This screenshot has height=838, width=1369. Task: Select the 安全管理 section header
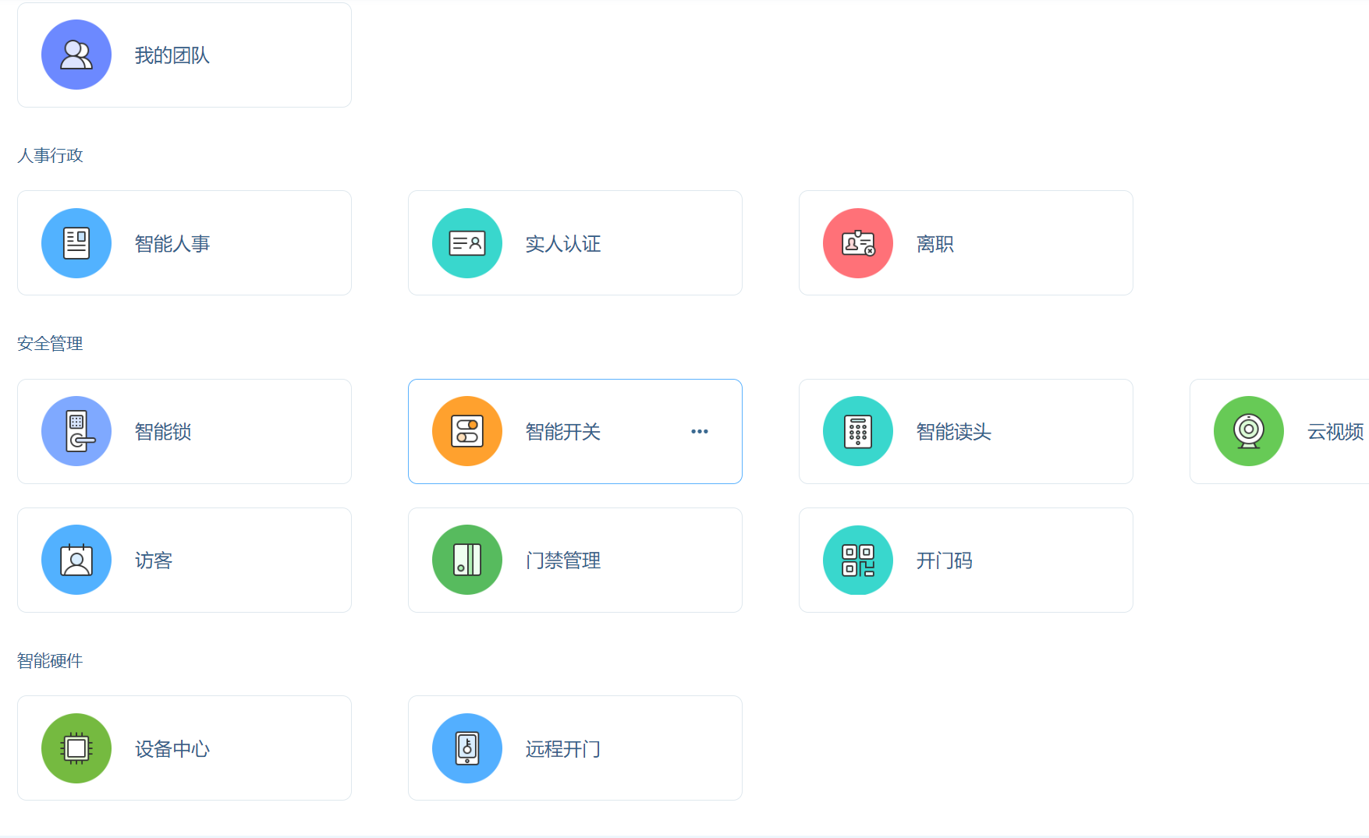pos(50,343)
